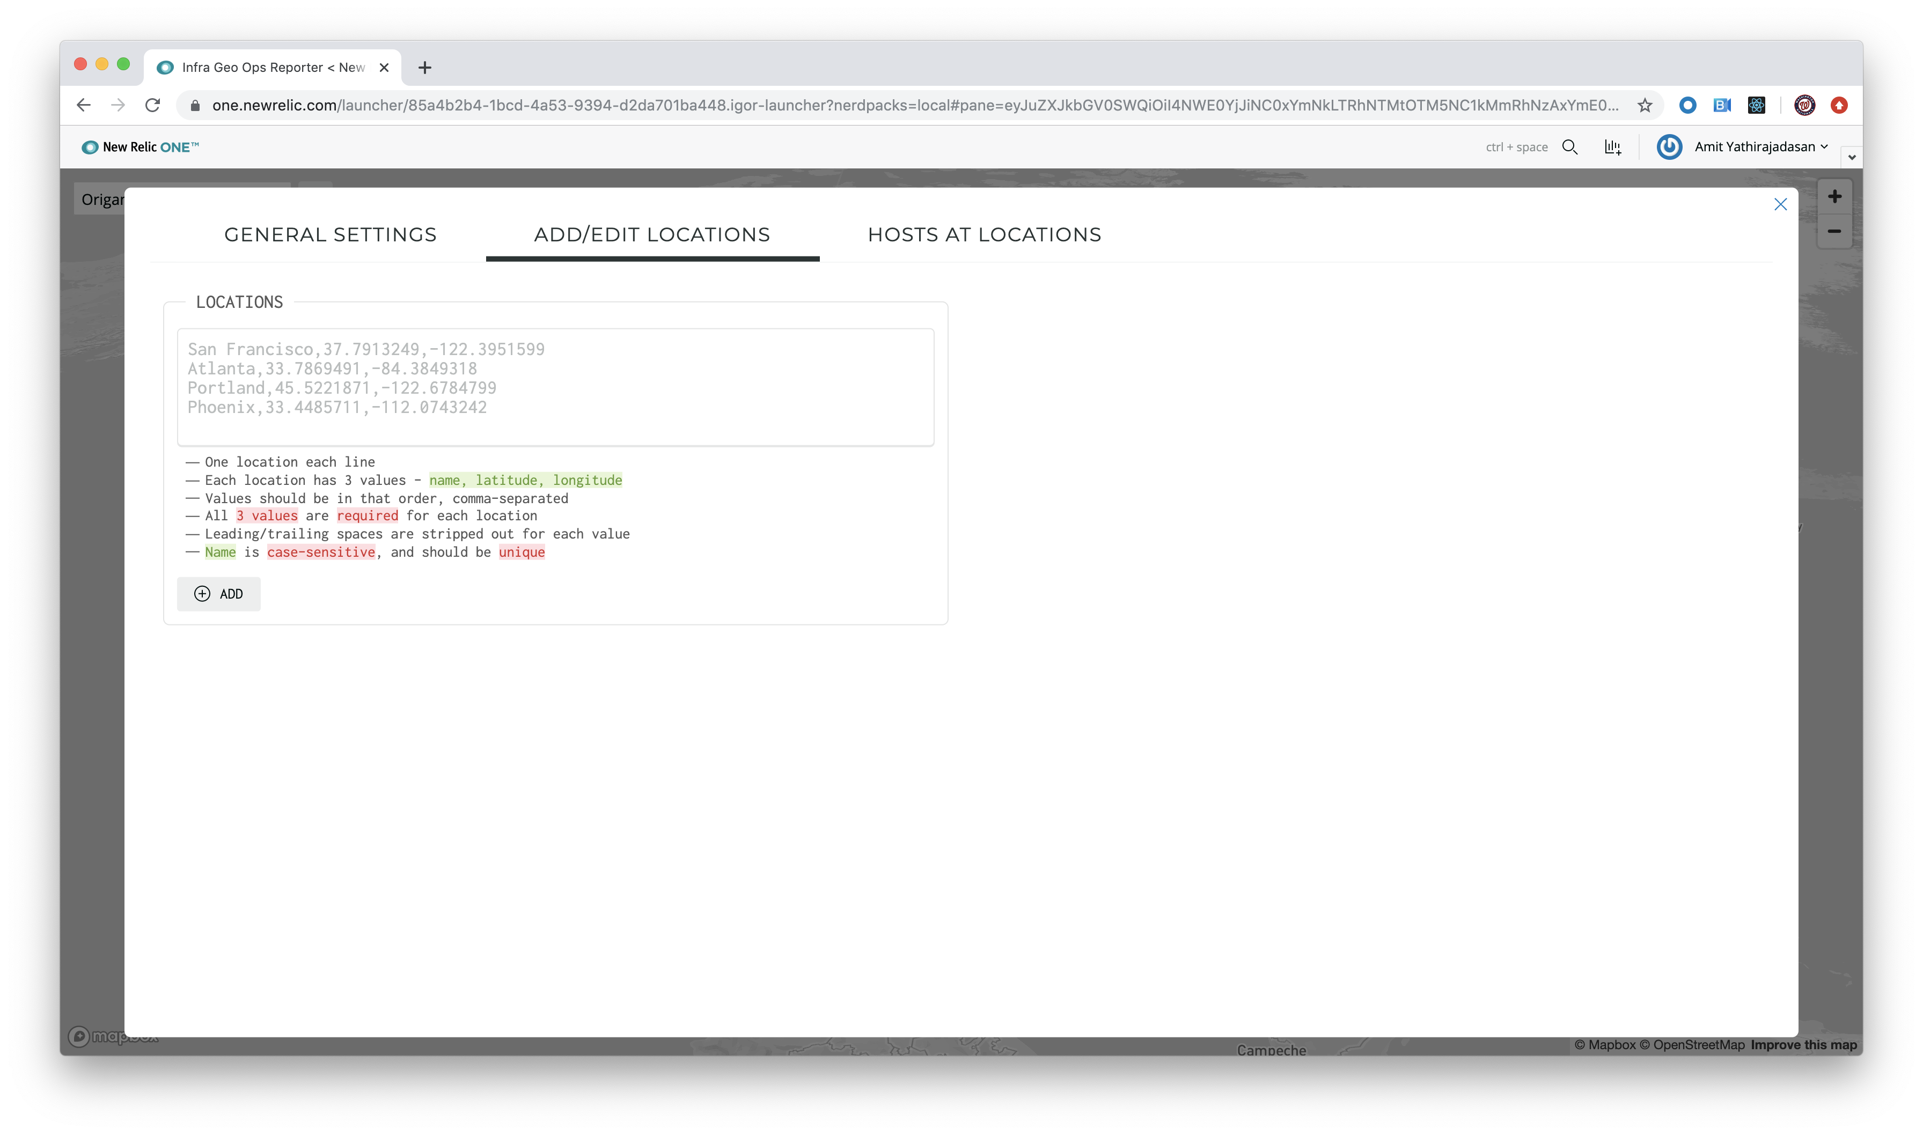The width and height of the screenshot is (1923, 1135).
Task: Open GENERAL SETTINGS tab
Action: [331, 234]
